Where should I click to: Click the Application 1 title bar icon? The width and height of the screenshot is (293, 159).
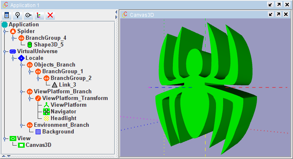5,5
